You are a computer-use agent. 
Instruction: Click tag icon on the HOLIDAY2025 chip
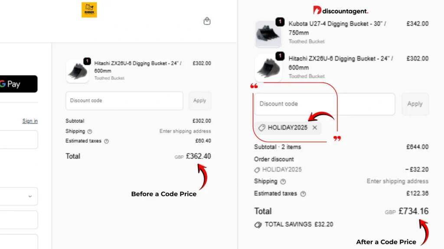click(261, 128)
